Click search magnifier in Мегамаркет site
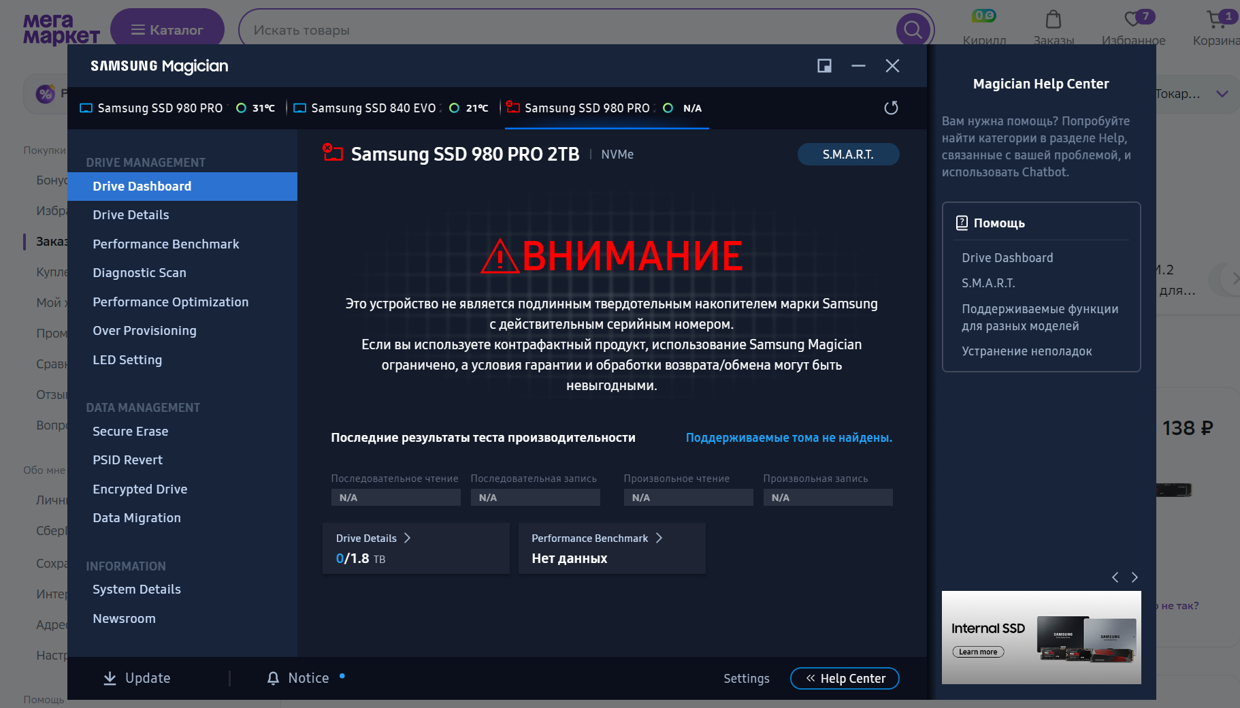1240x708 pixels. click(913, 30)
